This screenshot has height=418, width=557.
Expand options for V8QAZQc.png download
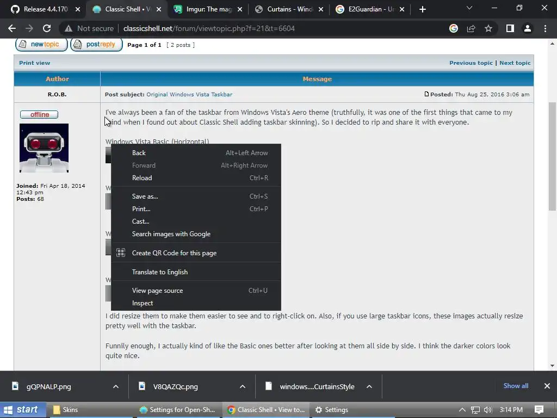pos(243,386)
